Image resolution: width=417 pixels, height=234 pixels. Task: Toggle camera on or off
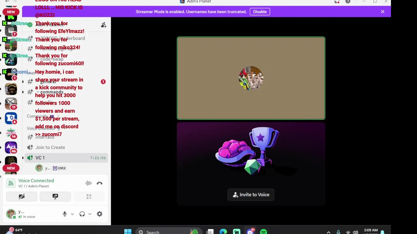tap(22, 197)
